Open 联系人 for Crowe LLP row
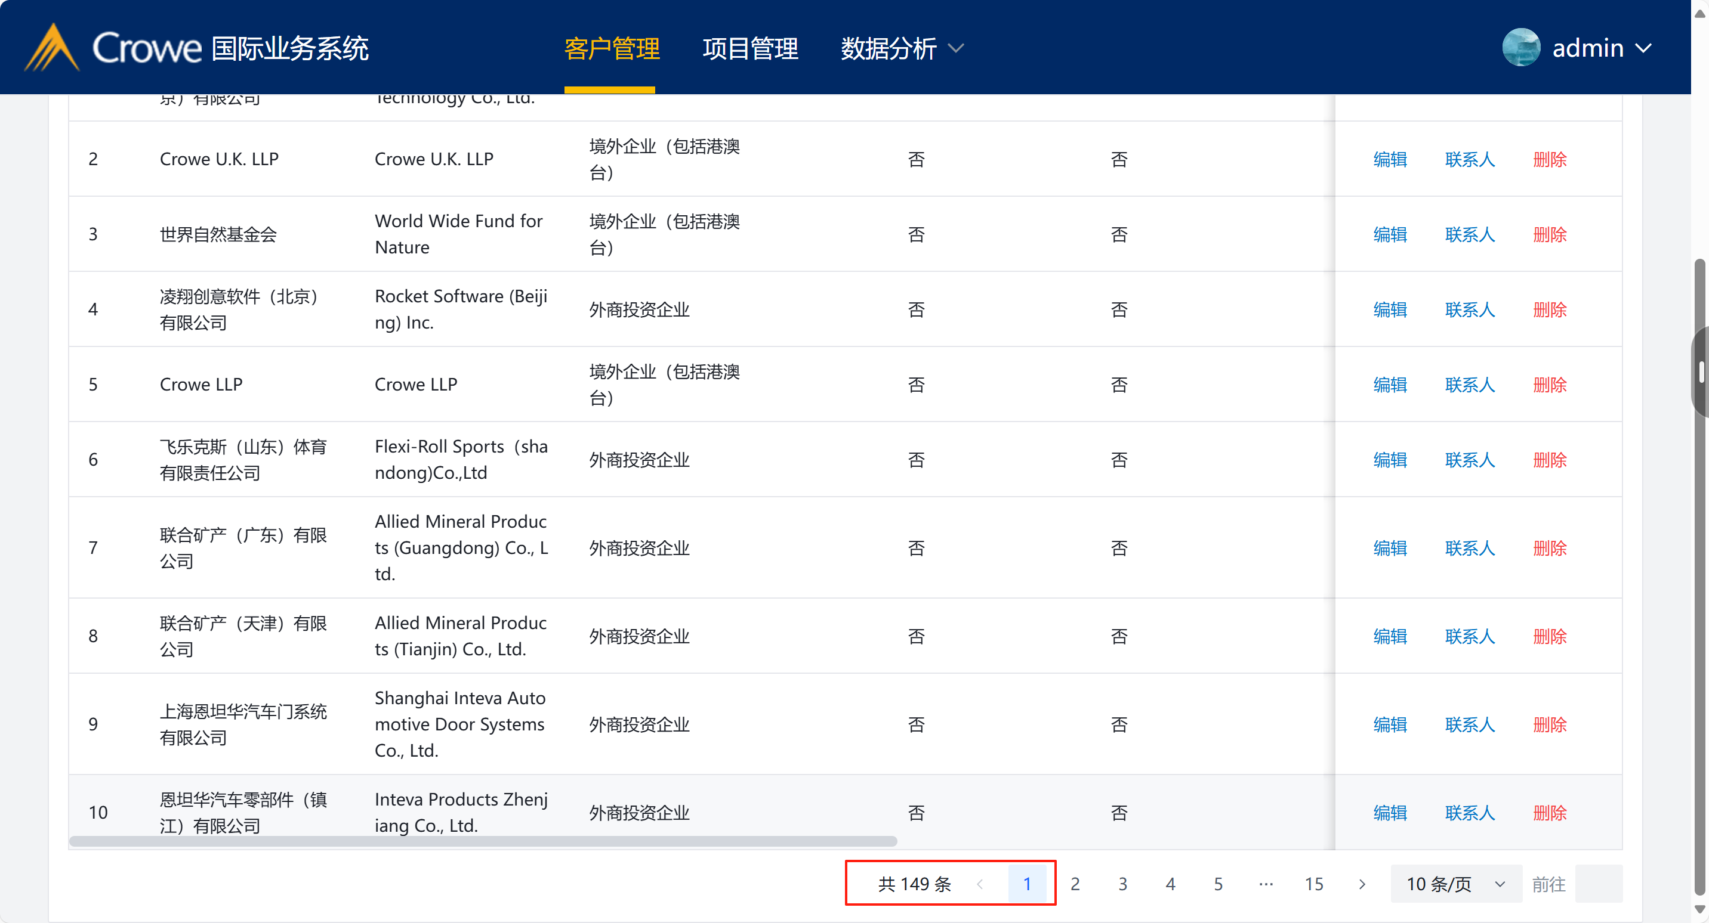 click(x=1470, y=385)
